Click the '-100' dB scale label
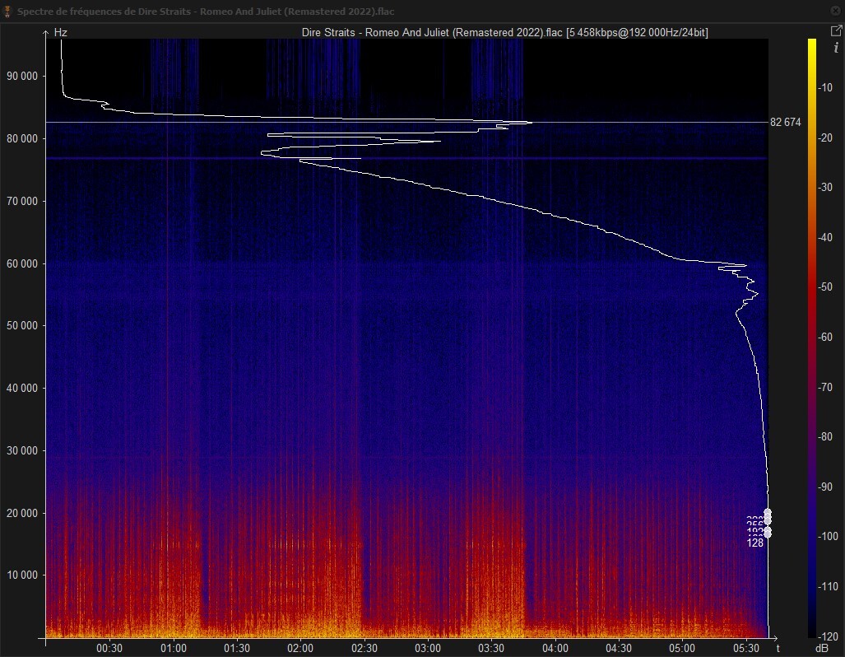Viewport: 845px width, 657px height. [829, 537]
